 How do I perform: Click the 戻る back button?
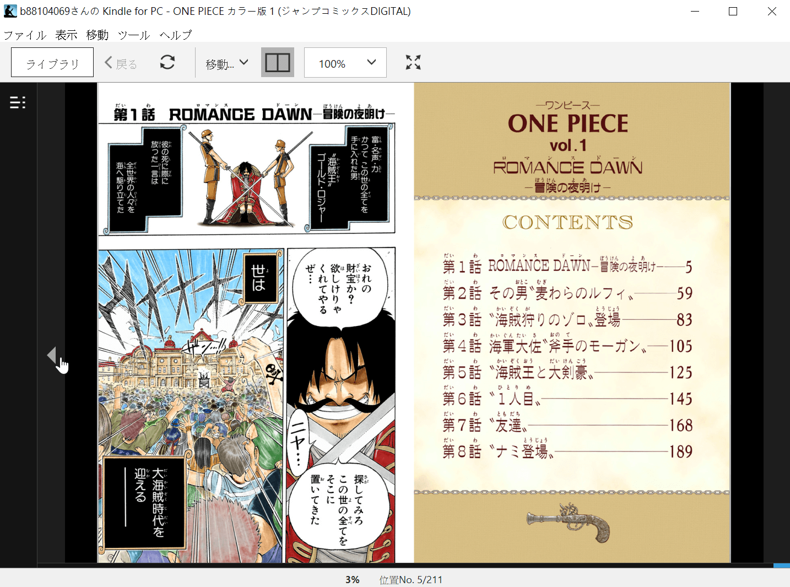pos(121,63)
